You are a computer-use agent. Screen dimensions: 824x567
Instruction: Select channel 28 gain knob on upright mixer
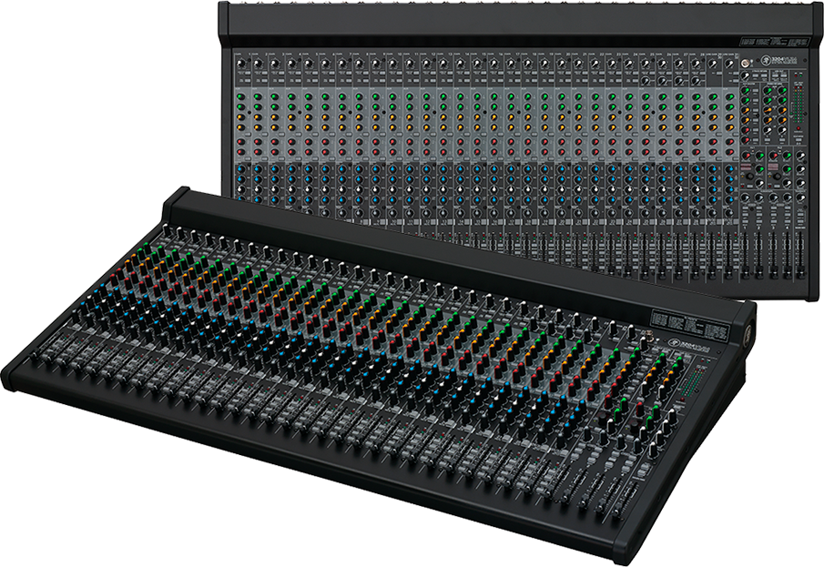pyautogui.click(x=696, y=64)
